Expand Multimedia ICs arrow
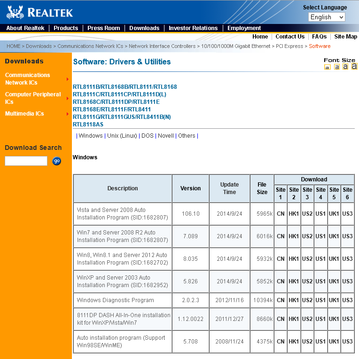Image resolution: width=359 pixels, height=359 pixels. (68, 114)
